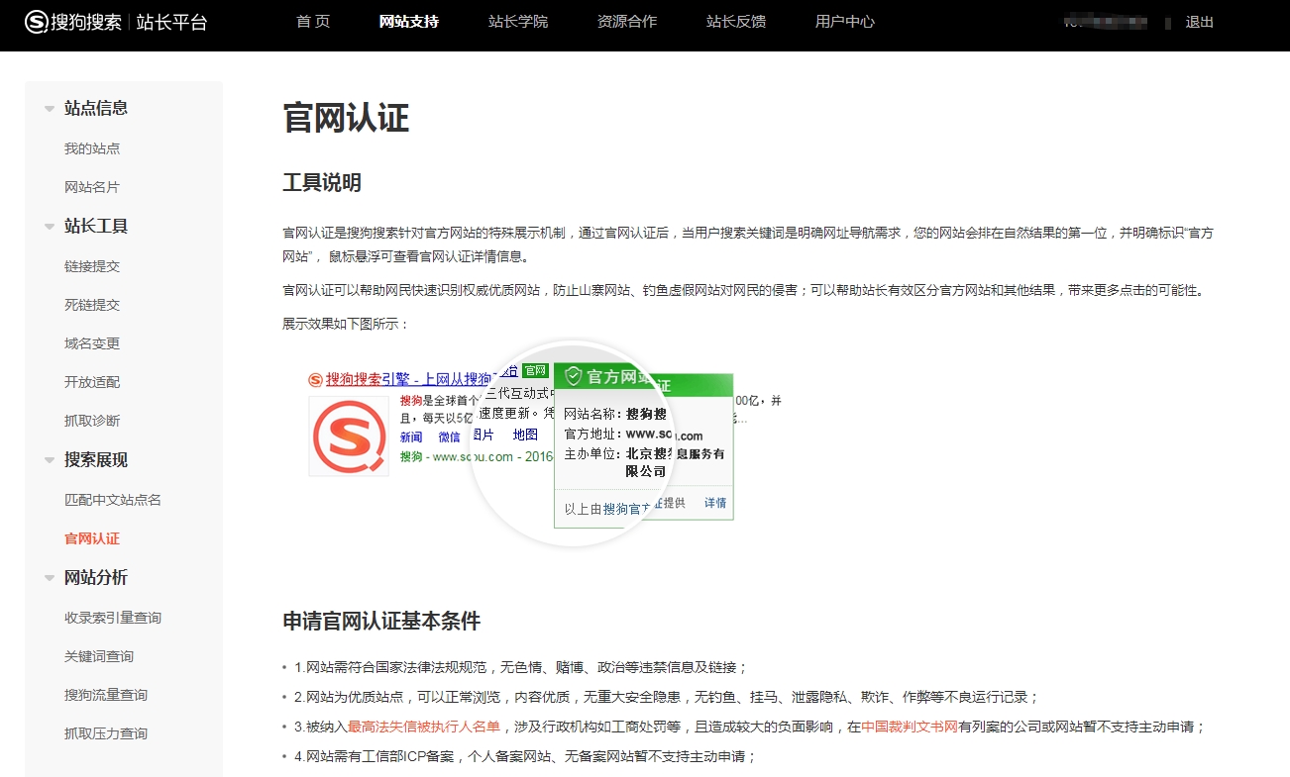Collapse the 网站分析 section arrow
Screen dimensions: 1290x777
(50, 578)
